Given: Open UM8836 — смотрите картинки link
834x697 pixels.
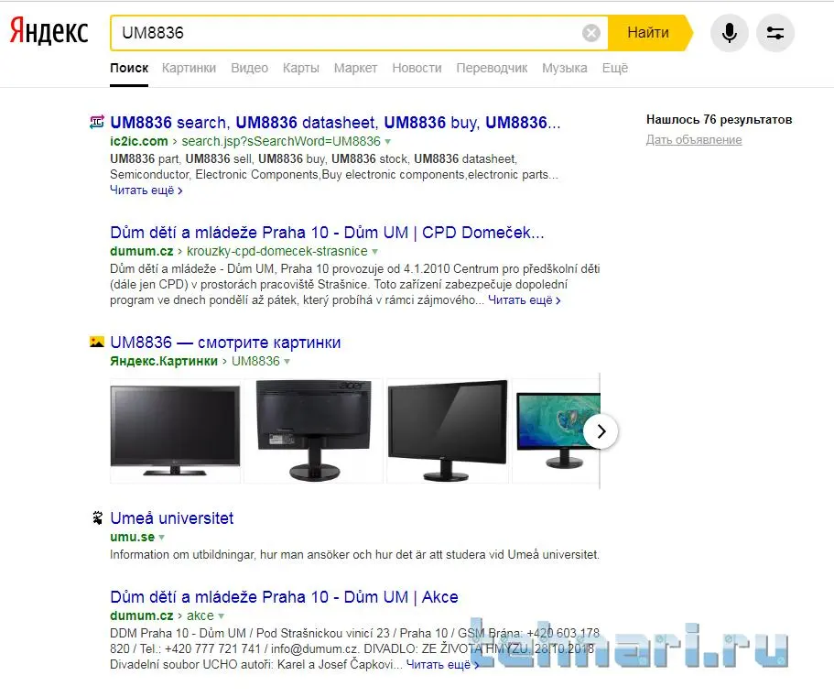Looking at the screenshot, I should pos(225,343).
